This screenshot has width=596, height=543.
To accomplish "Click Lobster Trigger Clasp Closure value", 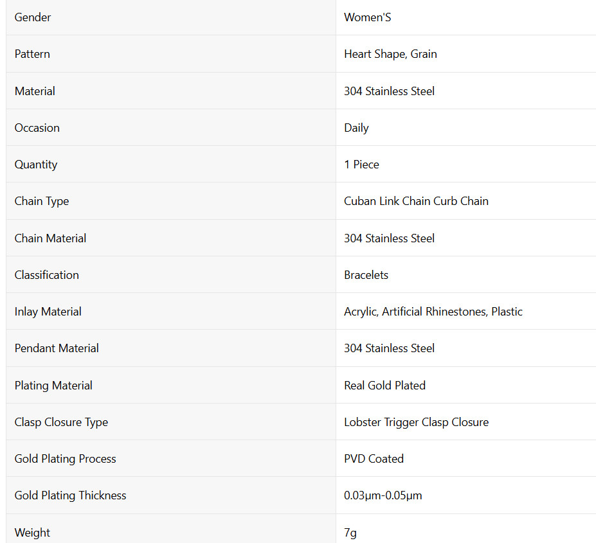I will [x=416, y=422].
